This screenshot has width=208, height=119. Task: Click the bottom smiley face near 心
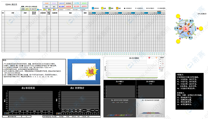click(178, 41)
